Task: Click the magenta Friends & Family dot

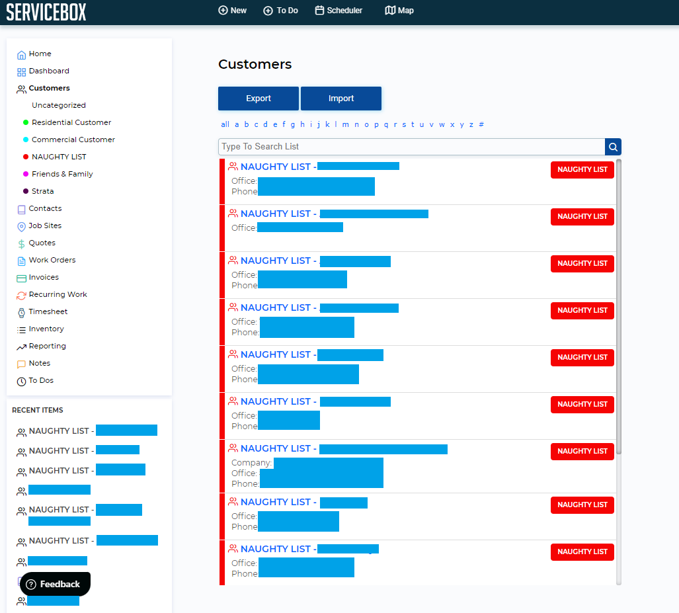Action: coord(26,174)
